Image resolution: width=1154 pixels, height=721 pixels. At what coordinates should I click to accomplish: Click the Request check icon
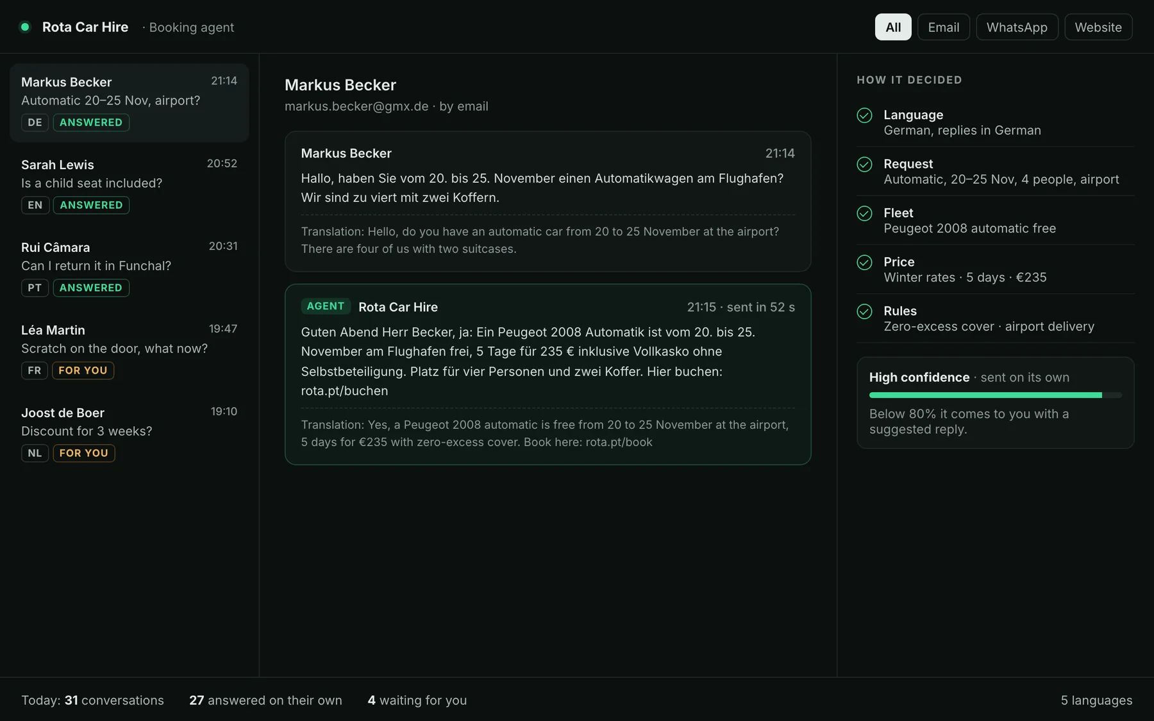click(x=864, y=164)
